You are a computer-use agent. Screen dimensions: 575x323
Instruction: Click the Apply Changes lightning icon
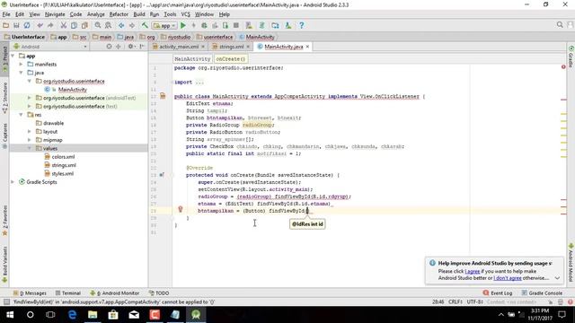coord(193,25)
